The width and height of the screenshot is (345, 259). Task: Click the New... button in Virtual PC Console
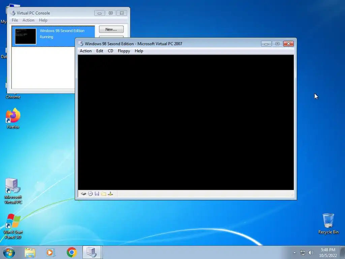[111, 29]
